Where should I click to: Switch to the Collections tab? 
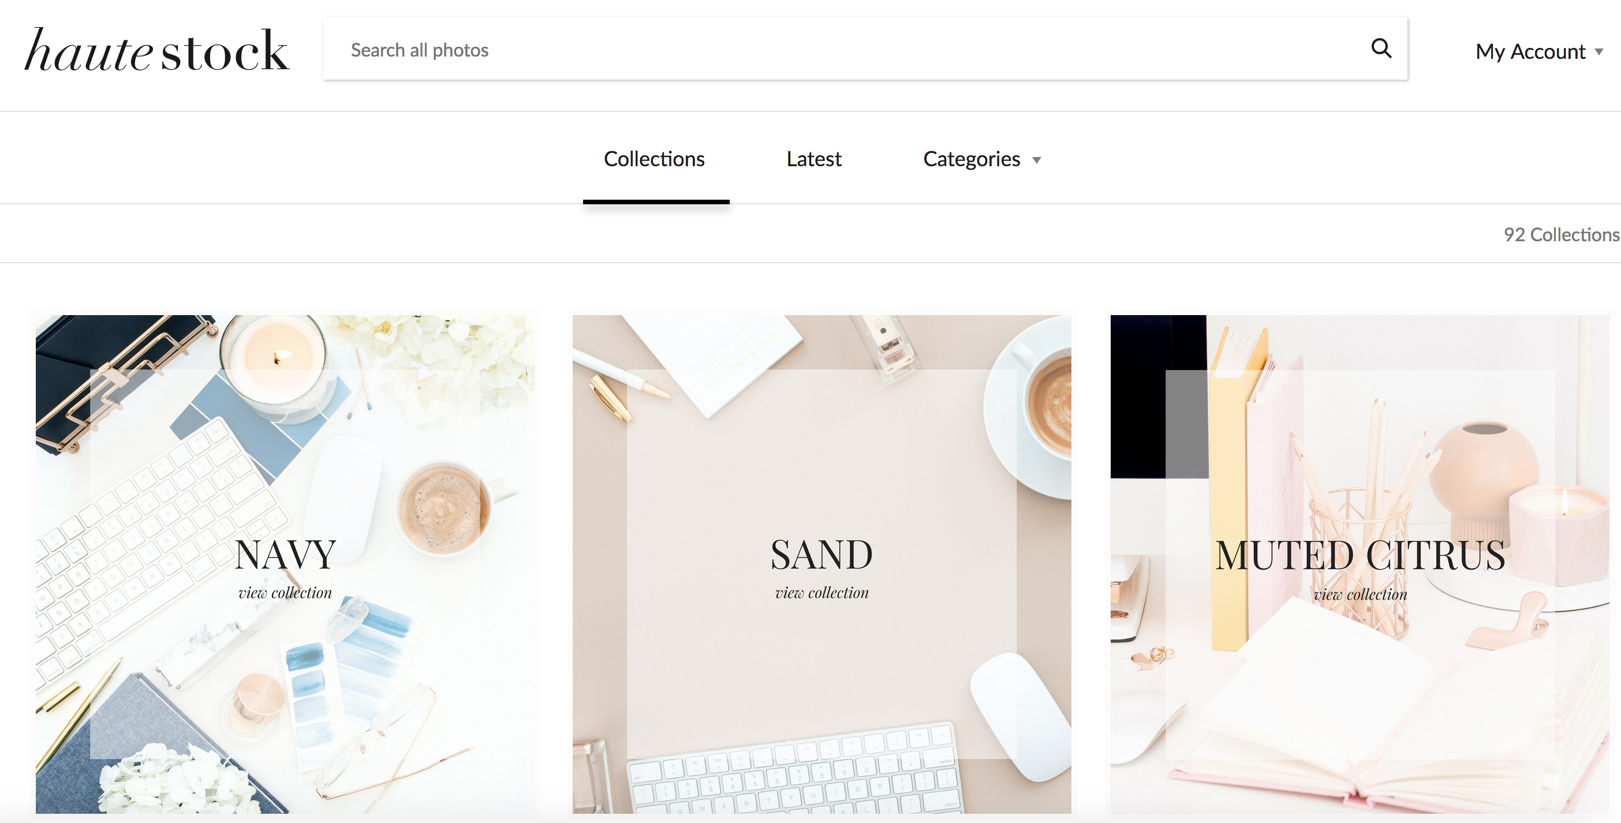655,159
